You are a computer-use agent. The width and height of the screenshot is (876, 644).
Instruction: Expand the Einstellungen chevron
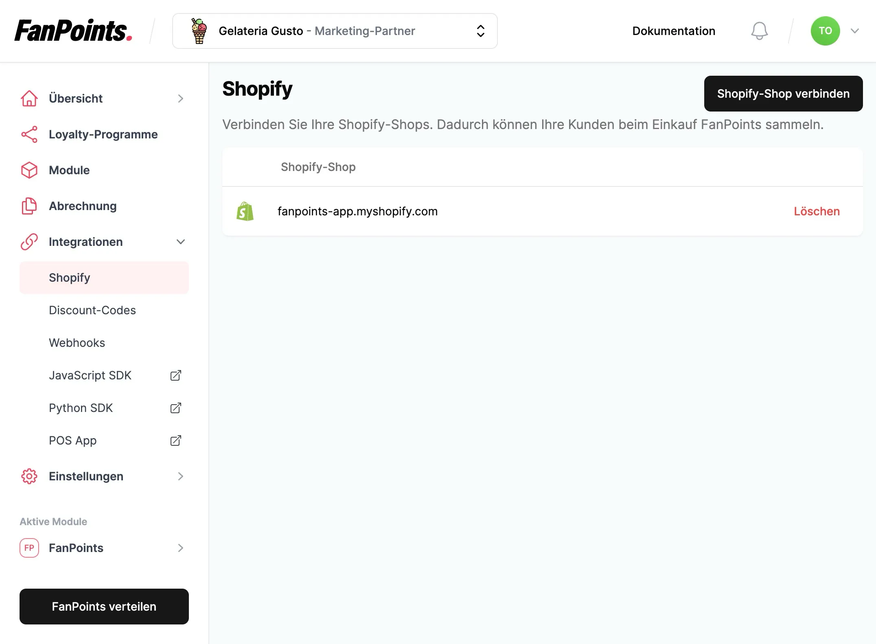[181, 476]
